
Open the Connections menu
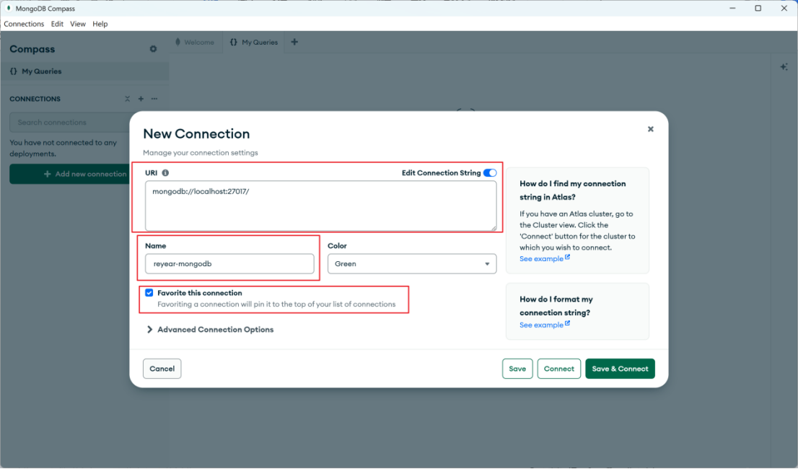point(24,24)
